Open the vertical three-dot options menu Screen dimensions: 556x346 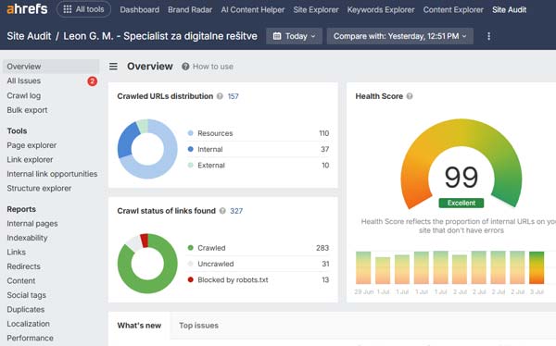(488, 36)
